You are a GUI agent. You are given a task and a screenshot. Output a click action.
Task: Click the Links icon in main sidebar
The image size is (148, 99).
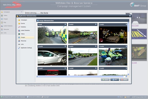[x=2, y=33]
